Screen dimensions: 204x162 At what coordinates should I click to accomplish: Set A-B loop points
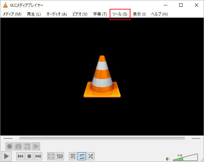point(27,146)
